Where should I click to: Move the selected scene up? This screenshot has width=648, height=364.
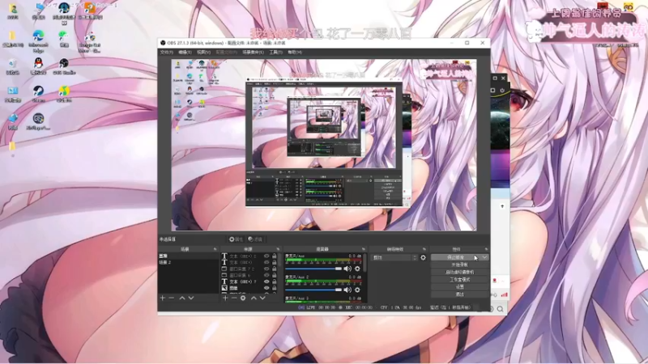[x=181, y=298]
